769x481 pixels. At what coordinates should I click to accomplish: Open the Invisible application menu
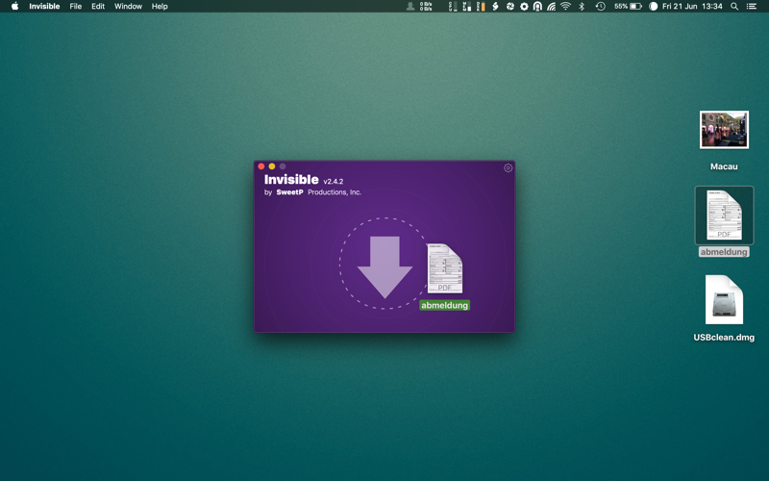click(44, 7)
